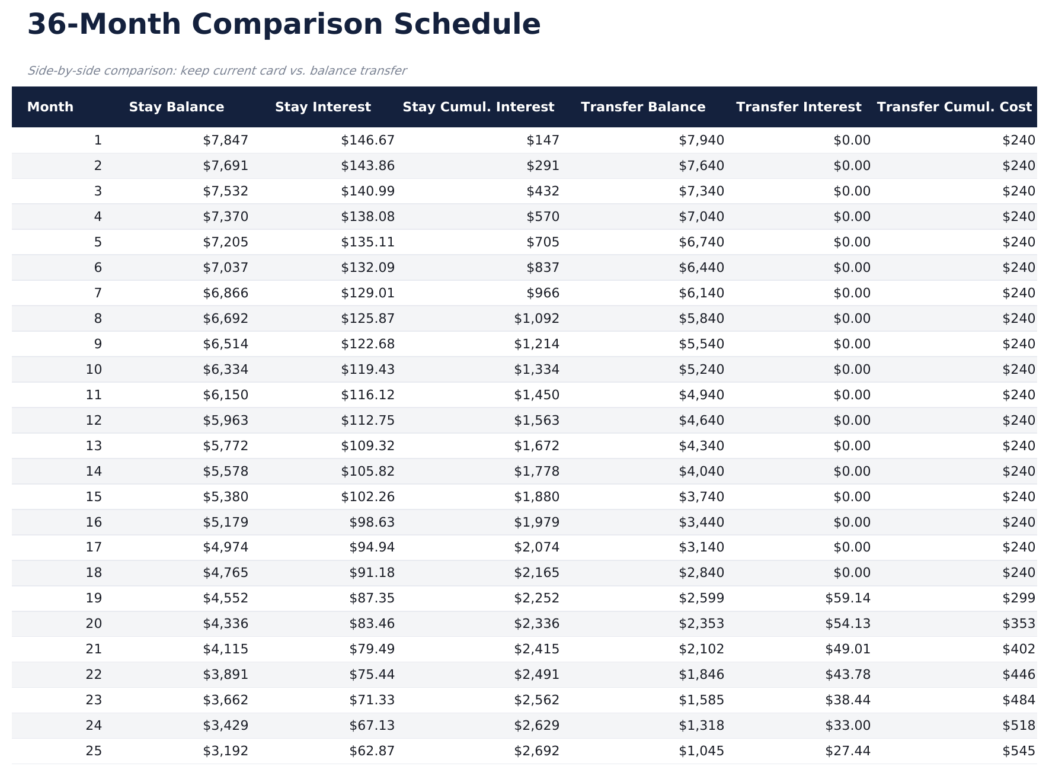This screenshot has width=1049, height=776.
Task: Select the $146.67 stay interest cell
Action: pyautogui.click(x=367, y=140)
